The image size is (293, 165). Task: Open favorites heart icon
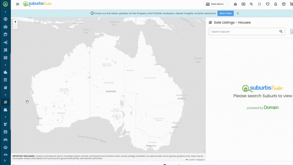tap(268, 4)
